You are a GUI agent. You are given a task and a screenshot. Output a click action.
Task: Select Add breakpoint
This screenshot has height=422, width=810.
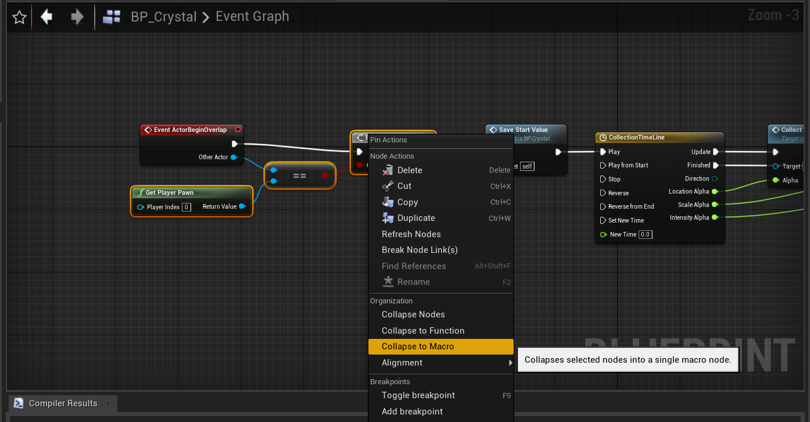tap(441, 412)
